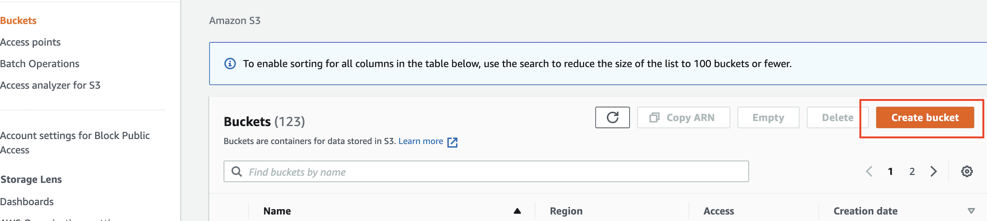The width and height of the screenshot is (987, 221).
Task: Click the search magnifier icon
Action: pos(237,172)
